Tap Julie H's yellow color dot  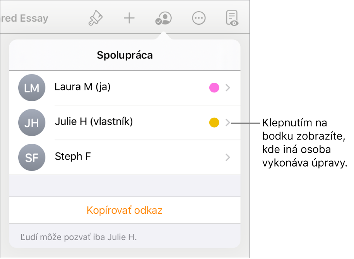[214, 123]
